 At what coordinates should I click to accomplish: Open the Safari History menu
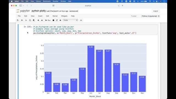pyautogui.click(x=38, y=1)
